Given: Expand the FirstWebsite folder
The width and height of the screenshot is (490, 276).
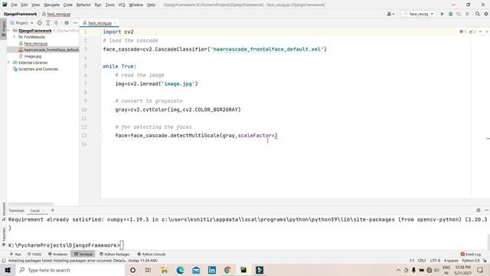Looking at the screenshot, I should pyautogui.click(x=14, y=37).
